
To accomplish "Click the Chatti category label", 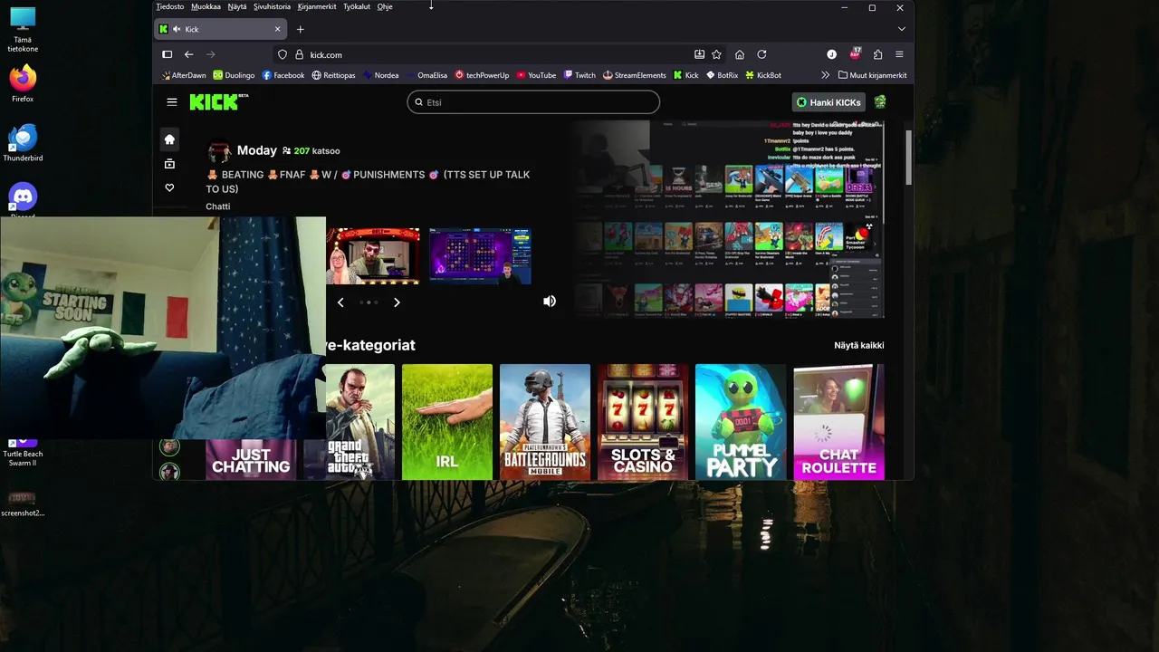I will 218,206.
